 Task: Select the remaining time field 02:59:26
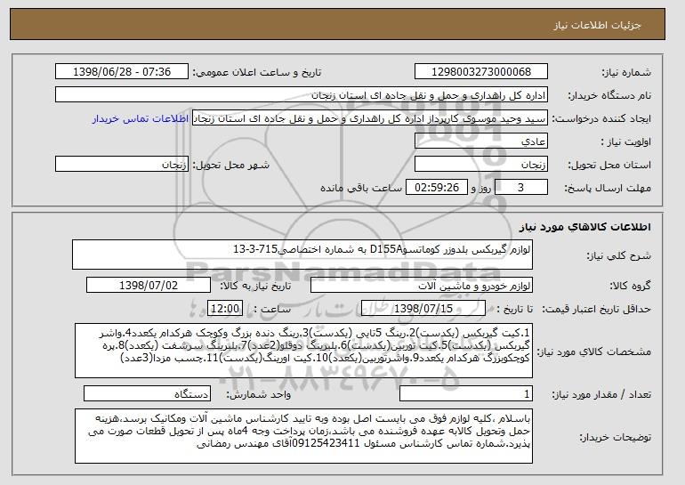[437, 188]
